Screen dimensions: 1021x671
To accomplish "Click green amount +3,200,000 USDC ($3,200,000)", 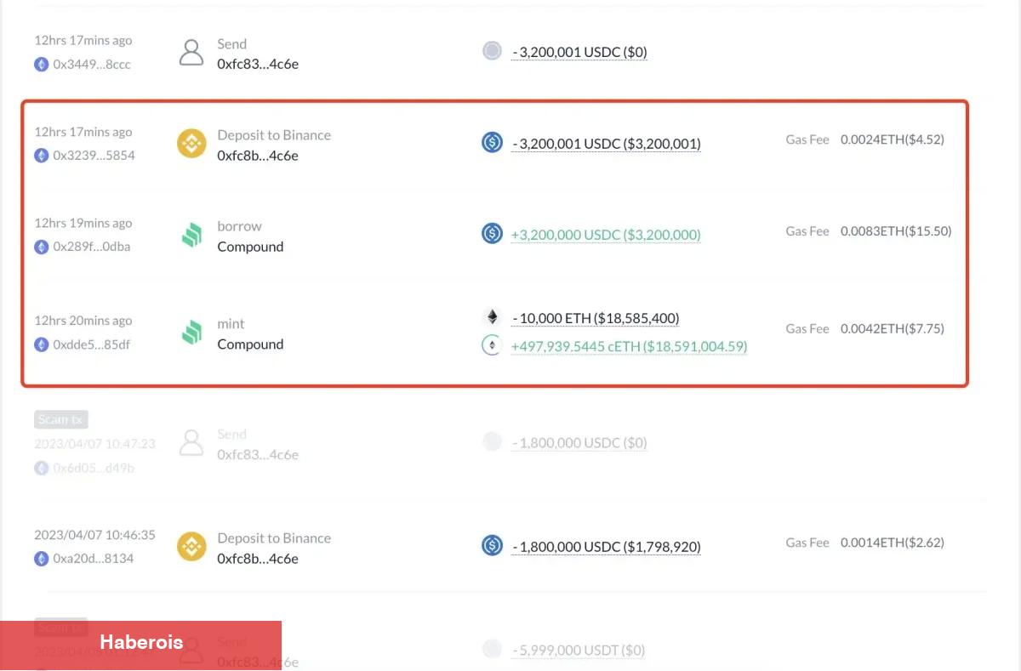I will [606, 235].
